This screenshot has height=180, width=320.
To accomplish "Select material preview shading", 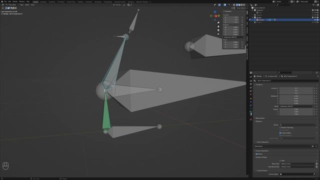I will coord(242,5).
